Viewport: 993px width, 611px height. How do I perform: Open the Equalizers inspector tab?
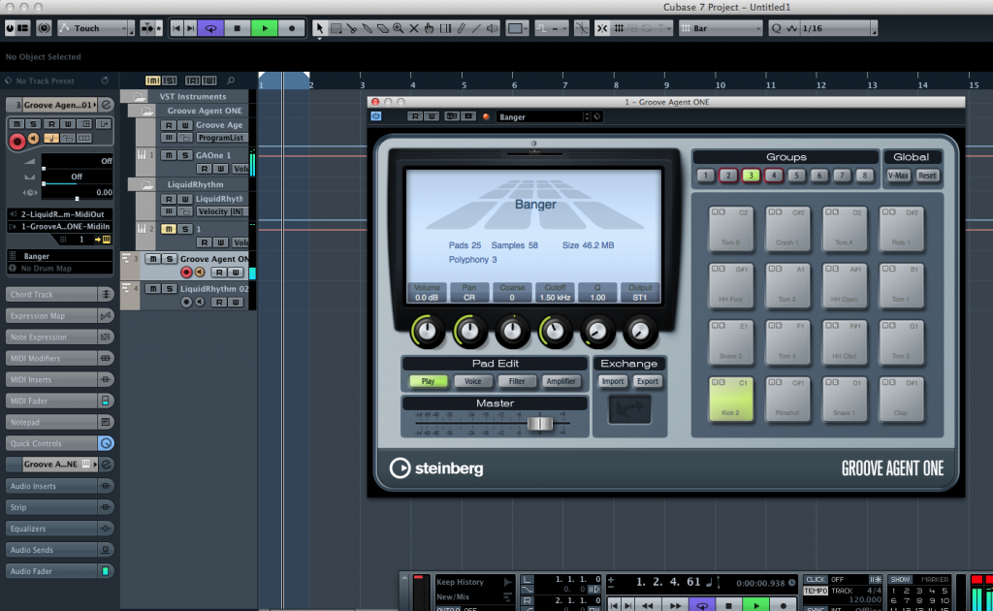point(59,528)
